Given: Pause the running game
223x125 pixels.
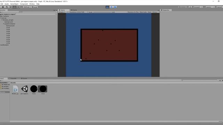Looking at the screenshot, I should (x=111, y=7).
